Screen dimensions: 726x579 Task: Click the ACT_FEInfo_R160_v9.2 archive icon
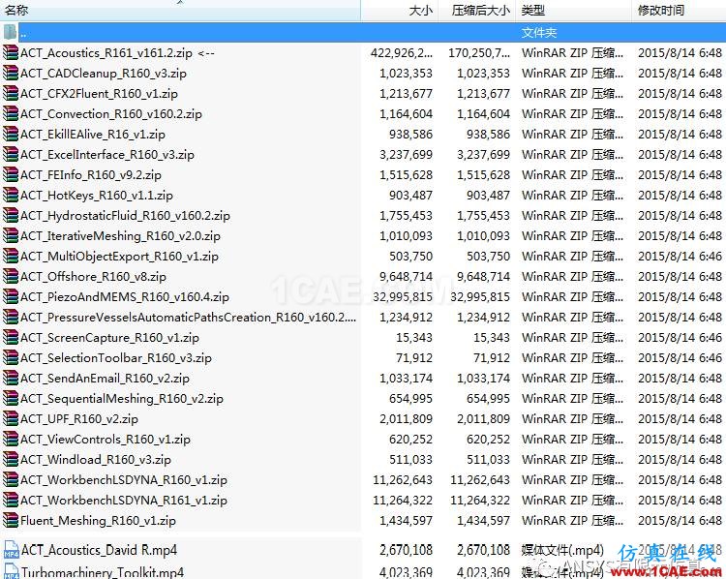point(11,175)
